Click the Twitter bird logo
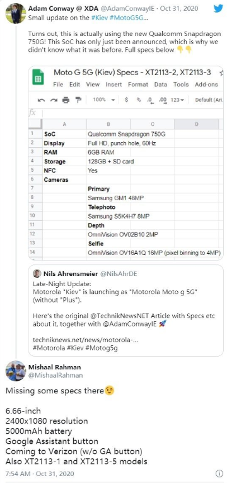The width and height of the screenshot is (227, 483). (x=218, y=9)
